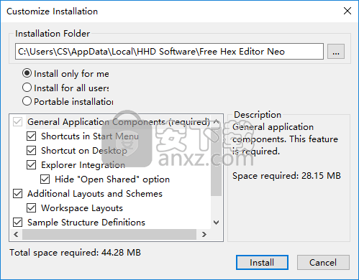Screen dimensions: 359x280
Task: Click the browse '...' button for installation folder
Action: click(x=336, y=52)
